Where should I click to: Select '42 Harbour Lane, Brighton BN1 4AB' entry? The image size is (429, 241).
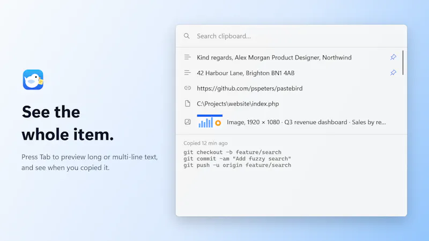289,73
